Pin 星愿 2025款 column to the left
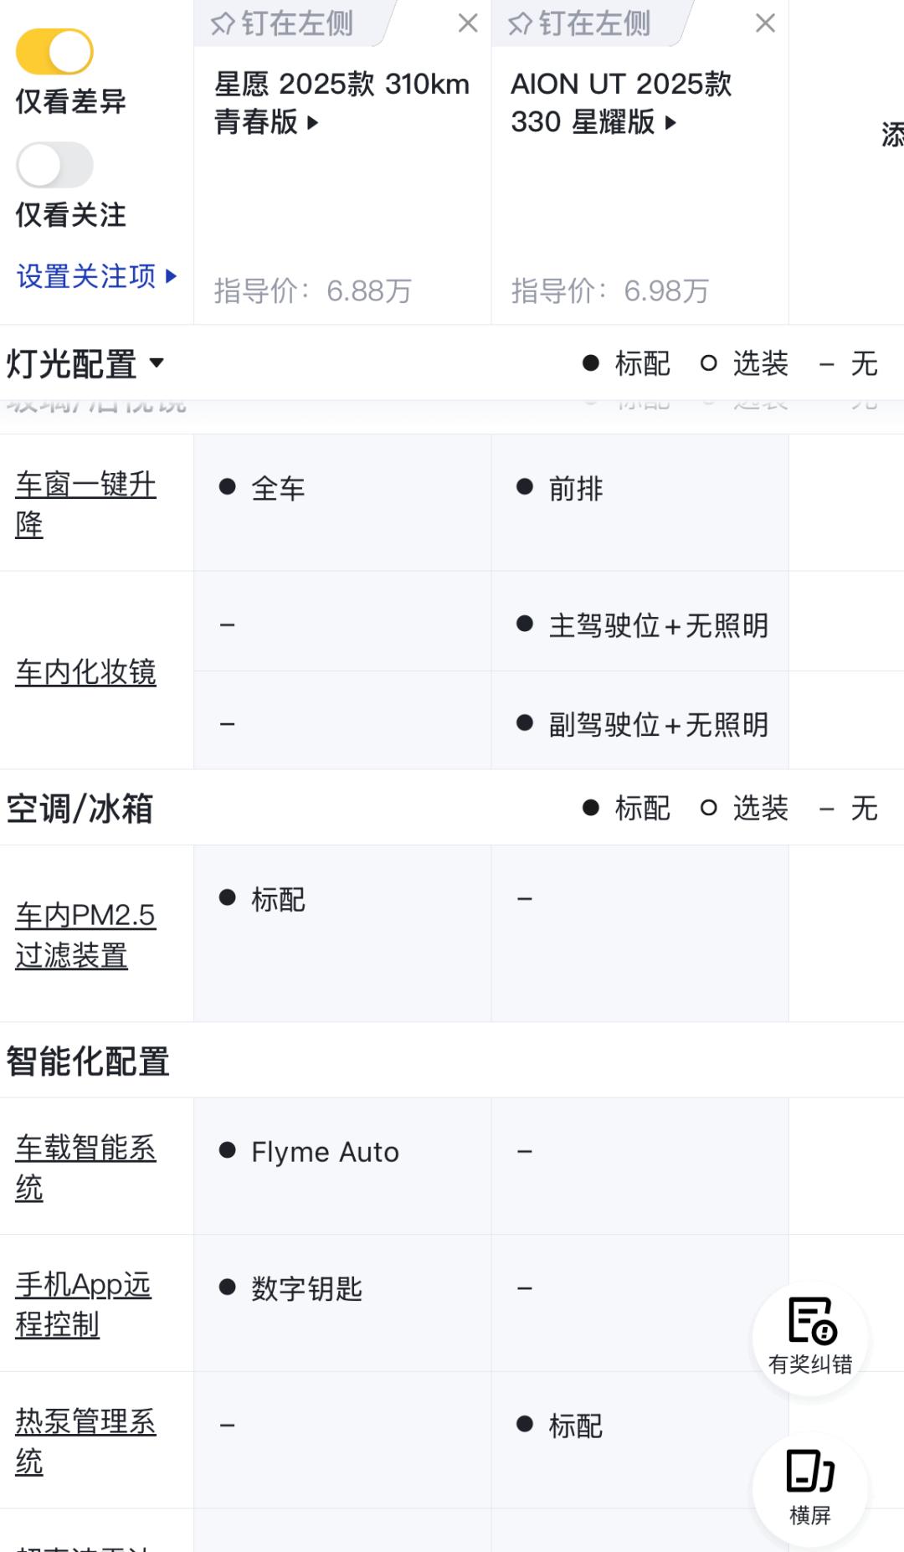The height and width of the screenshot is (1552, 904). pyautogui.click(x=282, y=23)
